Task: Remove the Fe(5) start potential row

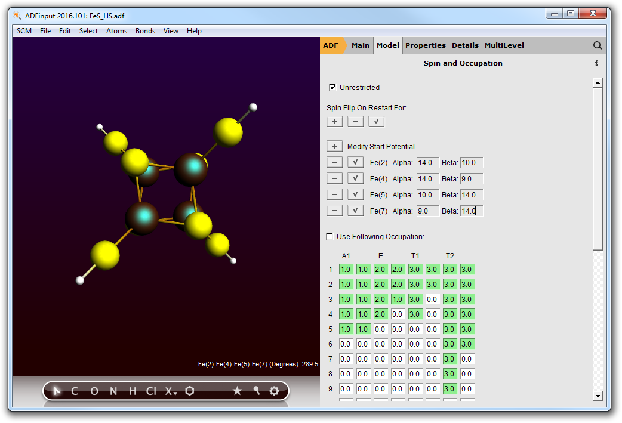Action: tap(335, 194)
